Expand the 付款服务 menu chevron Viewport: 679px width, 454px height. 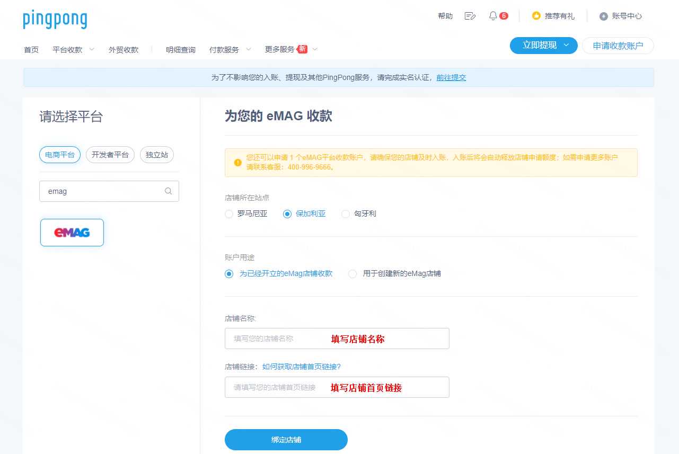[x=248, y=49]
